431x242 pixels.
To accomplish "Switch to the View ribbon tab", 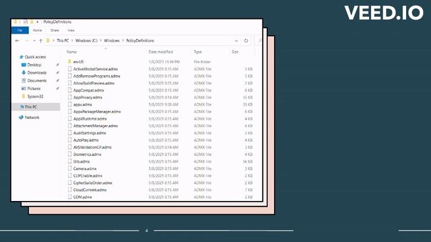I will click(71, 30).
